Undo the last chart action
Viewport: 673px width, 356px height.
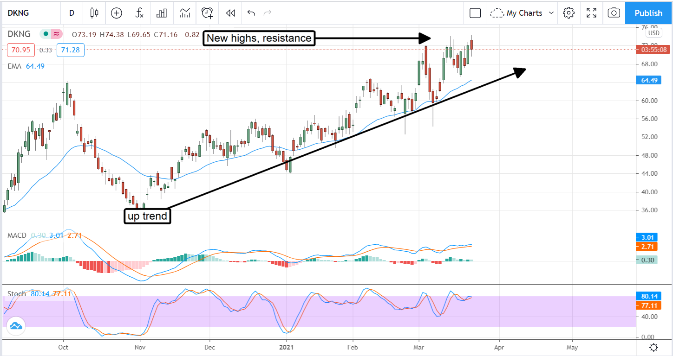pyautogui.click(x=251, y=13)
